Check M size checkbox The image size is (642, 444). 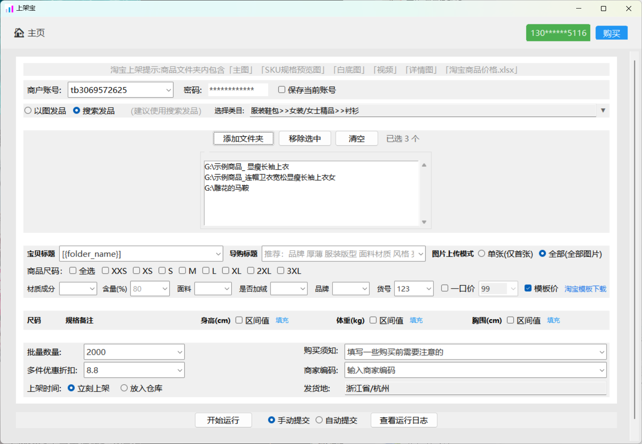coord(183,271)
